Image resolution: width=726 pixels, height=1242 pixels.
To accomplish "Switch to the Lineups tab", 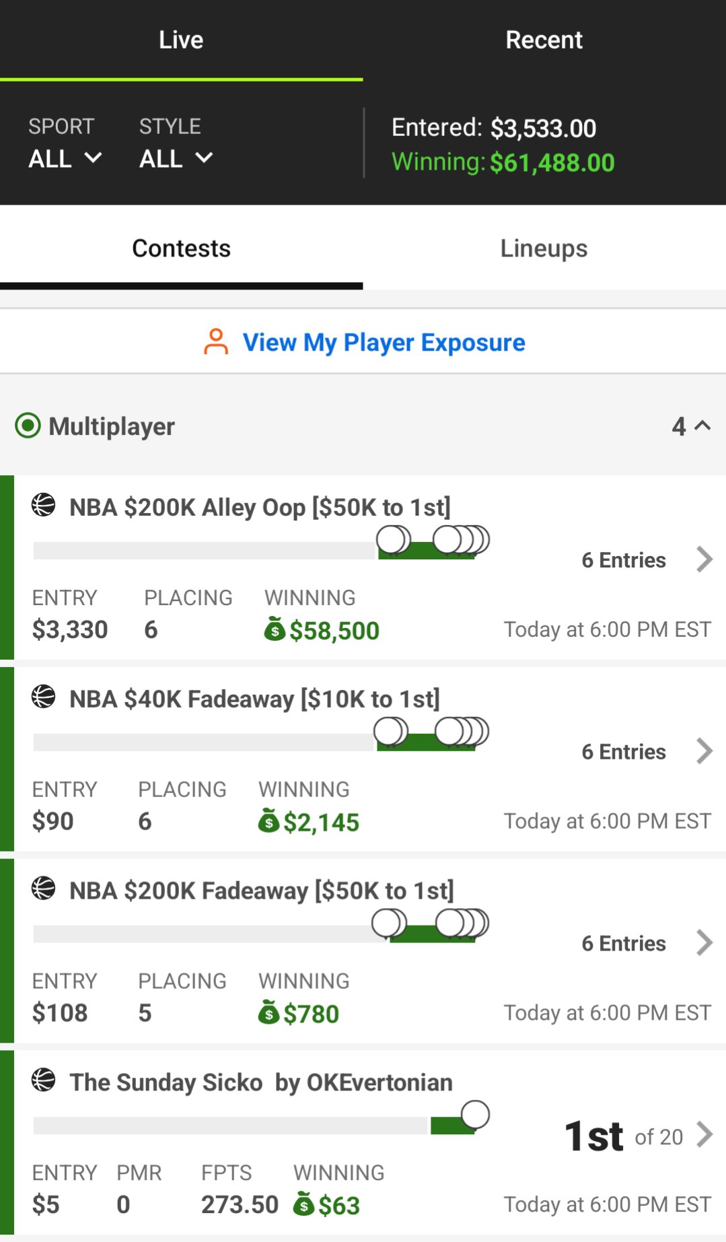I will point(544,248).
